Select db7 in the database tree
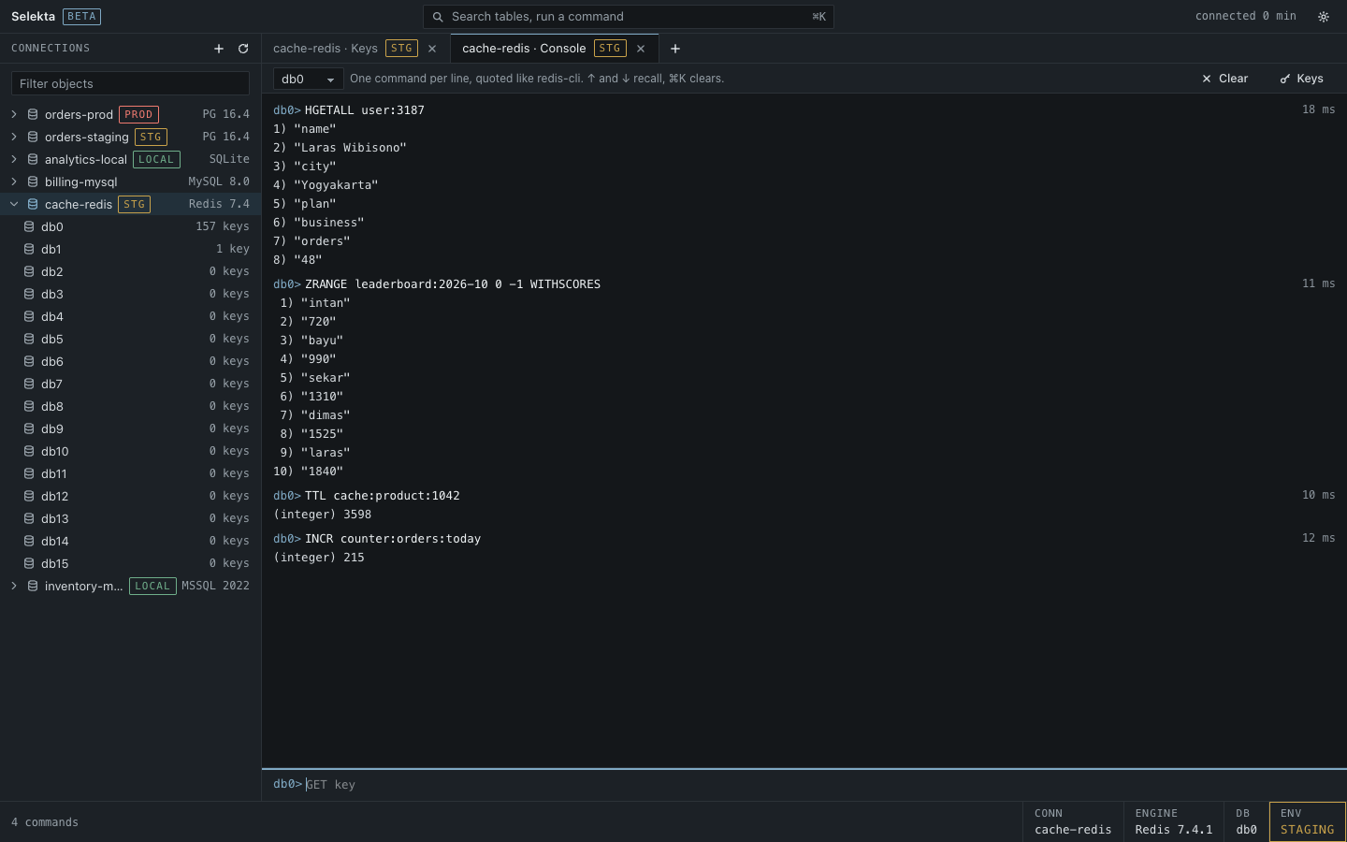 click(x=130, y=384)
